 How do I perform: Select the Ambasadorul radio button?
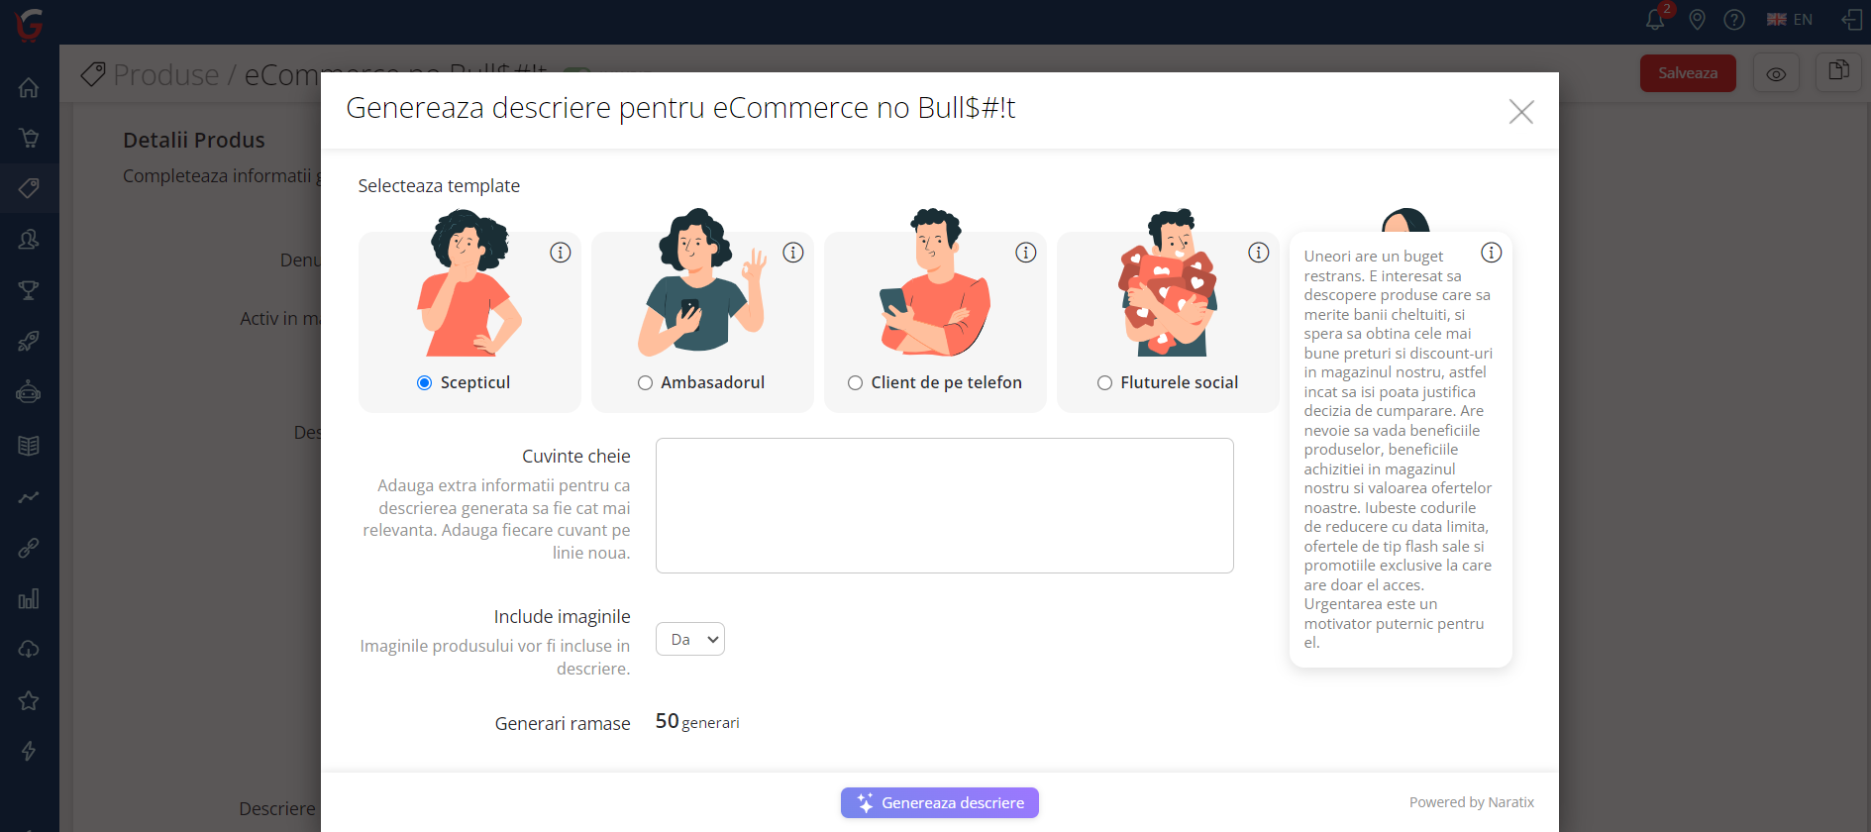(646, 383)
